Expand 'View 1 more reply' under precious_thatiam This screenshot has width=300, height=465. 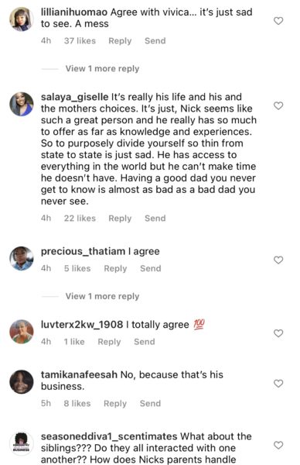click(x=102, y=296)
